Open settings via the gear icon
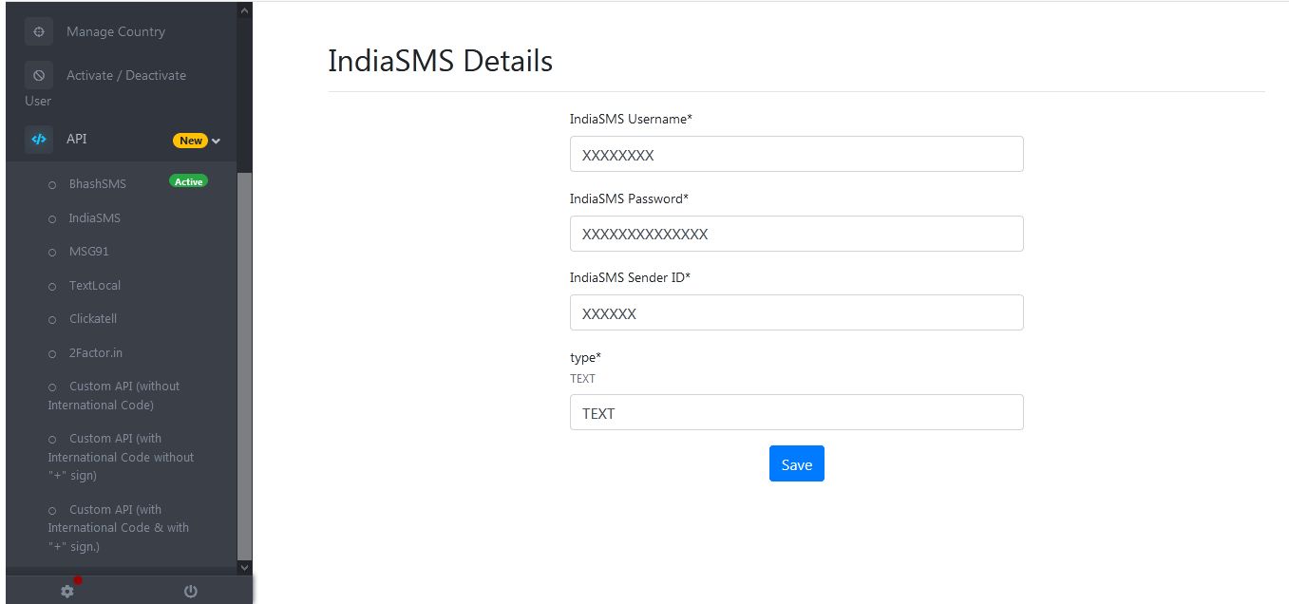 pyautogui.click(x=66, y=591)
